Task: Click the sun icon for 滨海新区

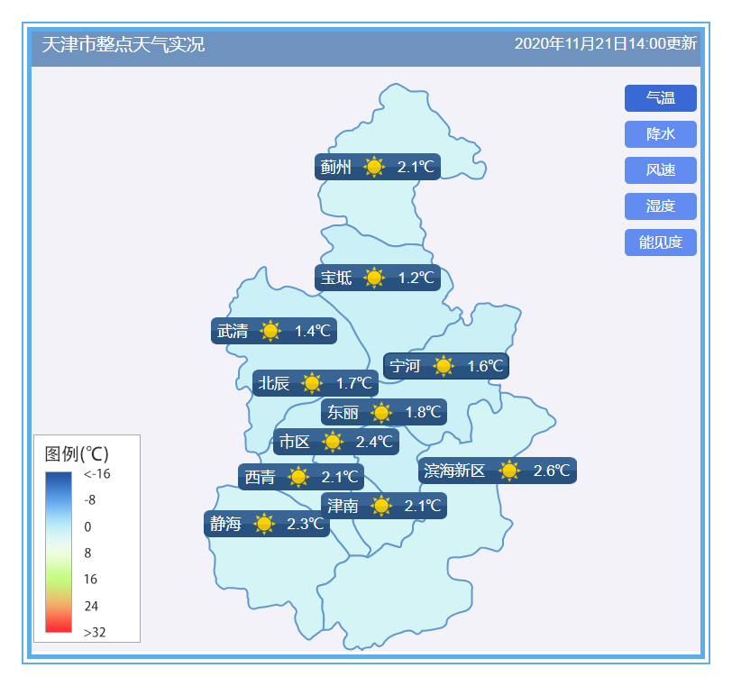Action: tap(509, 471)
